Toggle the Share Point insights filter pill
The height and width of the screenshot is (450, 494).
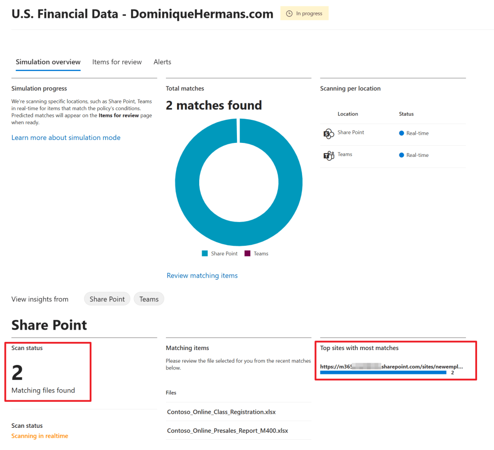click(107, 299)
